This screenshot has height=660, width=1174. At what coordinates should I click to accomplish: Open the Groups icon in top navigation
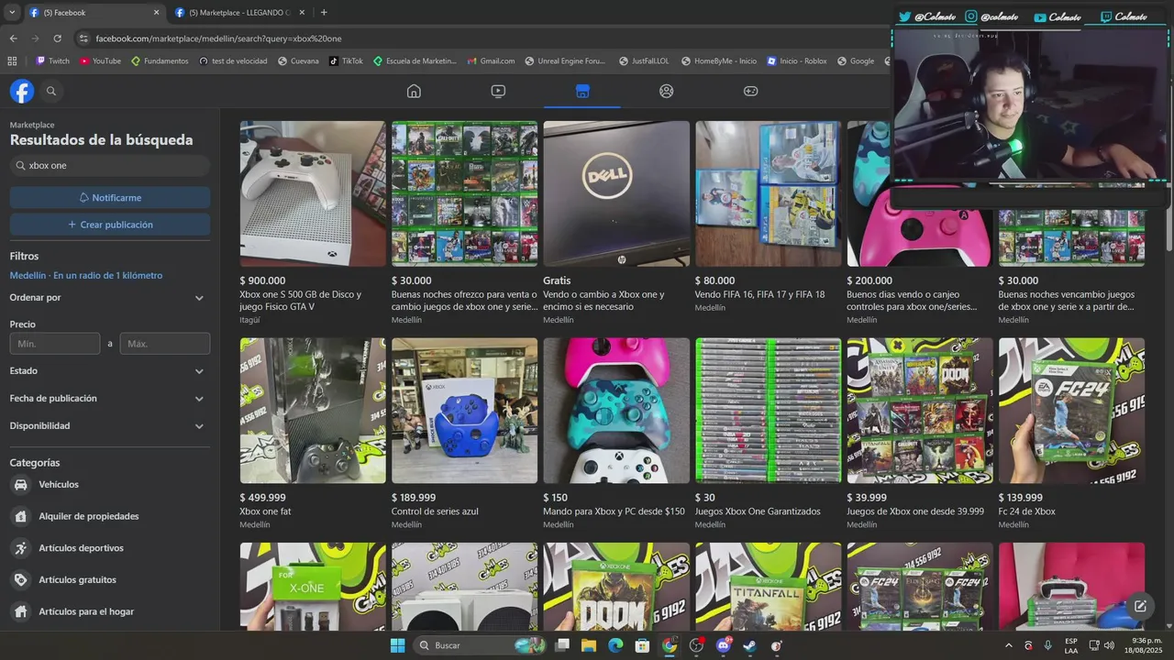pos(666,91)
